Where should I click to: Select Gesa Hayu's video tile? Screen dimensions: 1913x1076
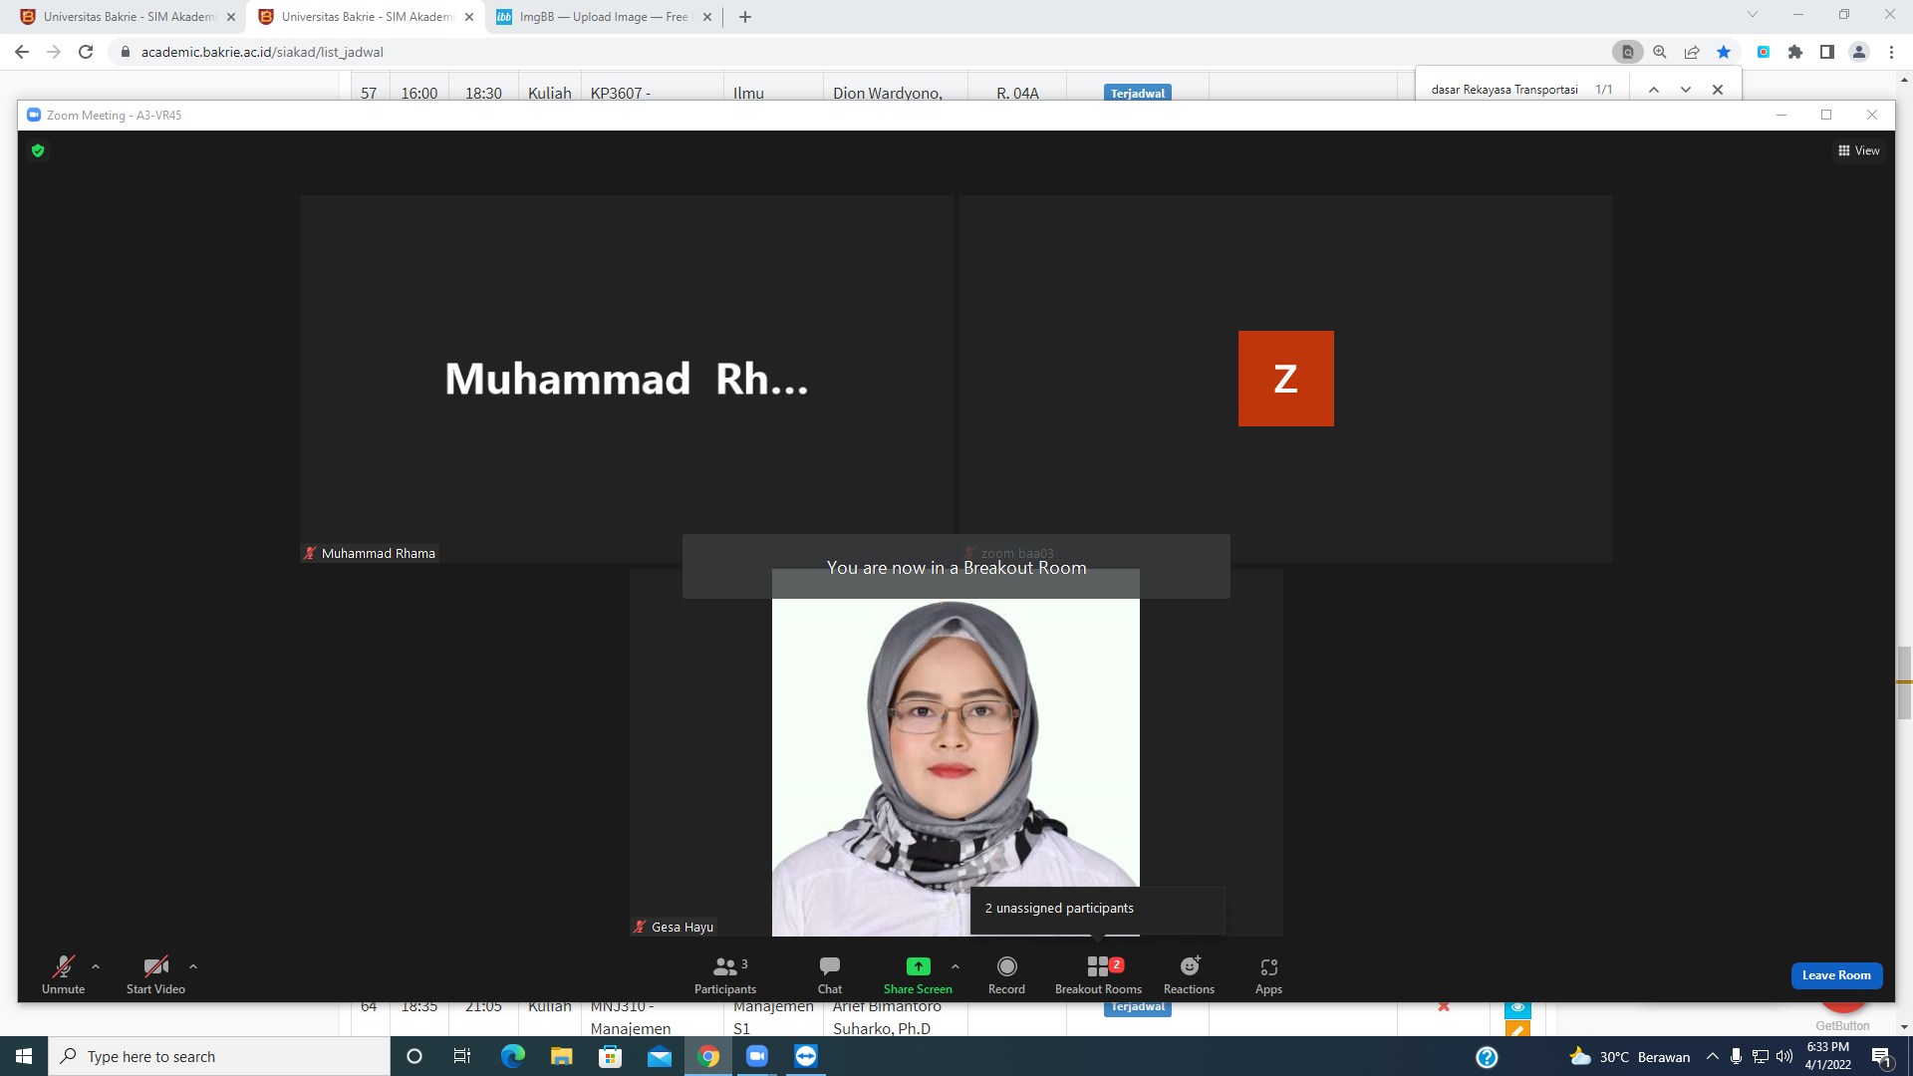pos(956,753)
